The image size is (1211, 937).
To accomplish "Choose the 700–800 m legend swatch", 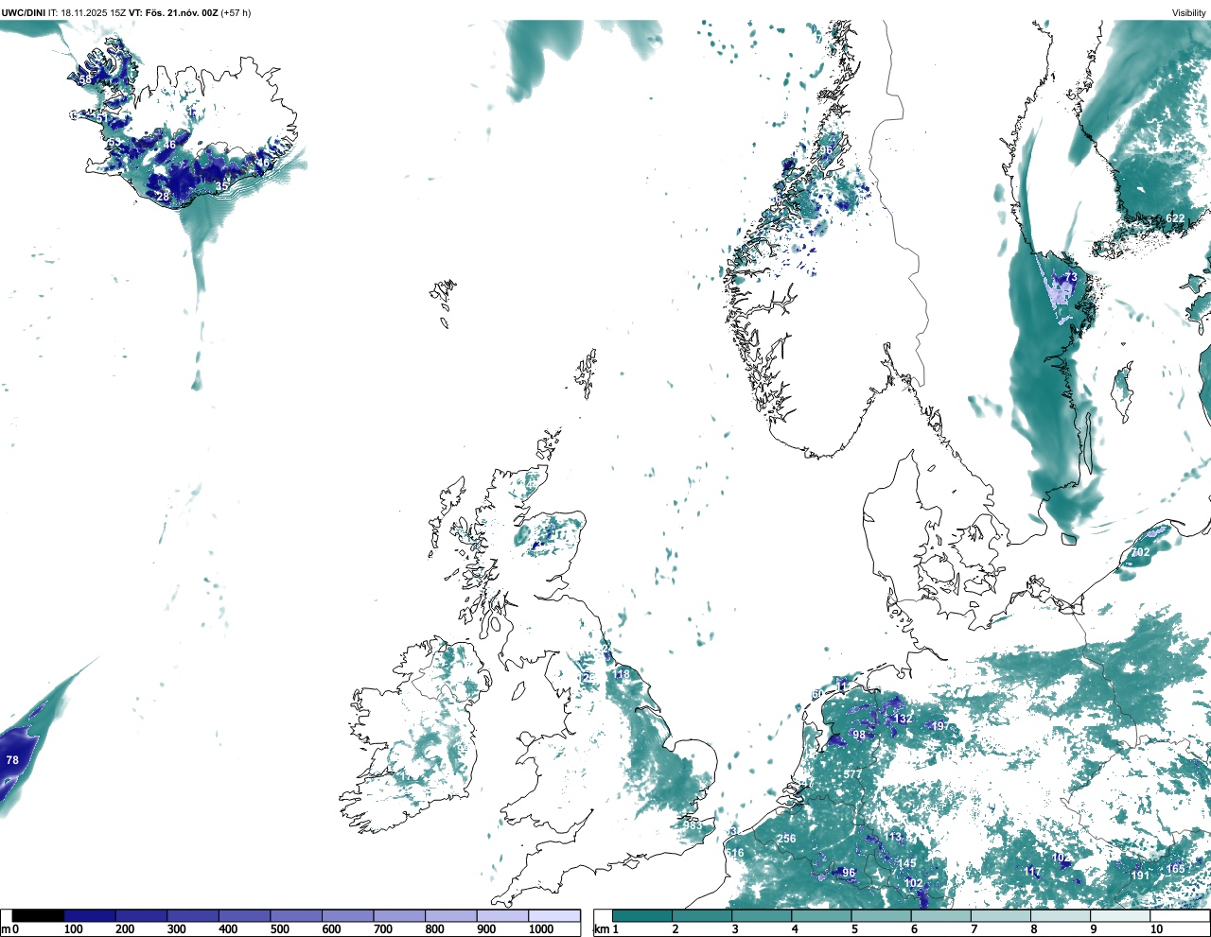I will pos(399,915).
